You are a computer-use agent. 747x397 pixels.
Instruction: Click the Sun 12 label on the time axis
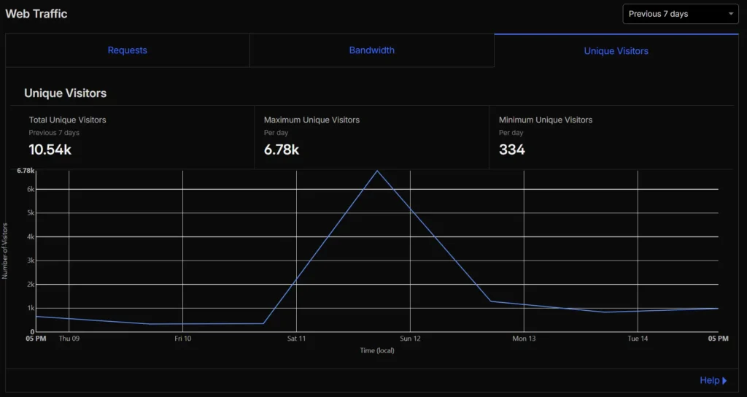410,339
